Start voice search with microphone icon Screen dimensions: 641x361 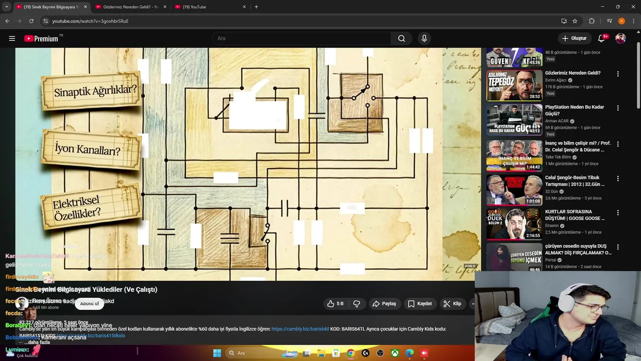coord(424,39)
